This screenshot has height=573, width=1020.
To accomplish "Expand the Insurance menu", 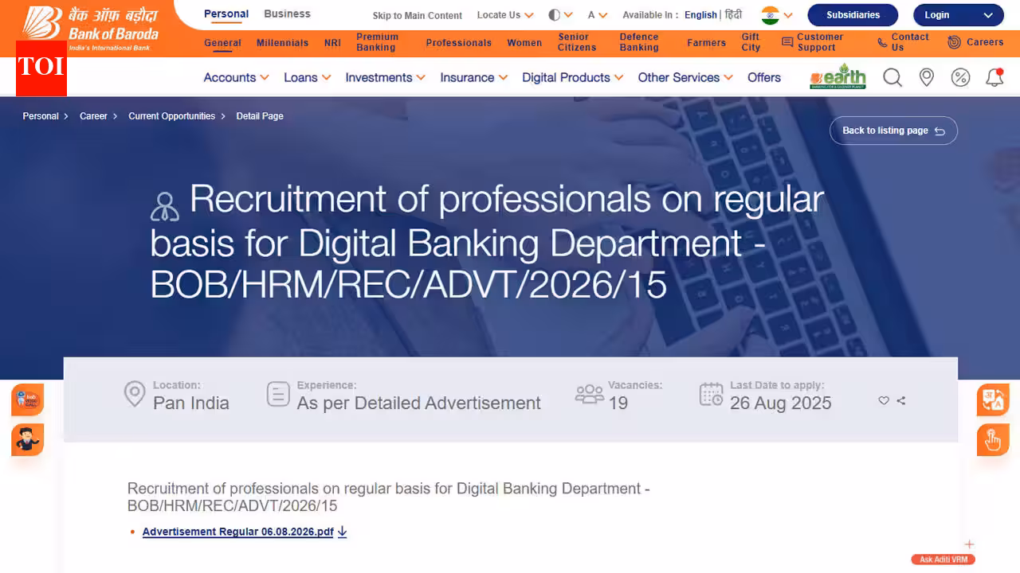I will pos(473,77).
